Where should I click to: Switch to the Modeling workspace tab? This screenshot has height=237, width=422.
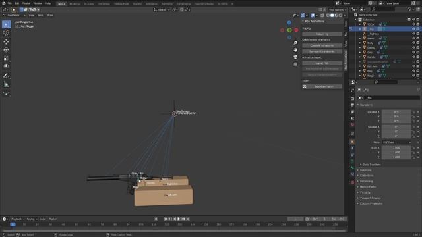click(x=75, y=4)
